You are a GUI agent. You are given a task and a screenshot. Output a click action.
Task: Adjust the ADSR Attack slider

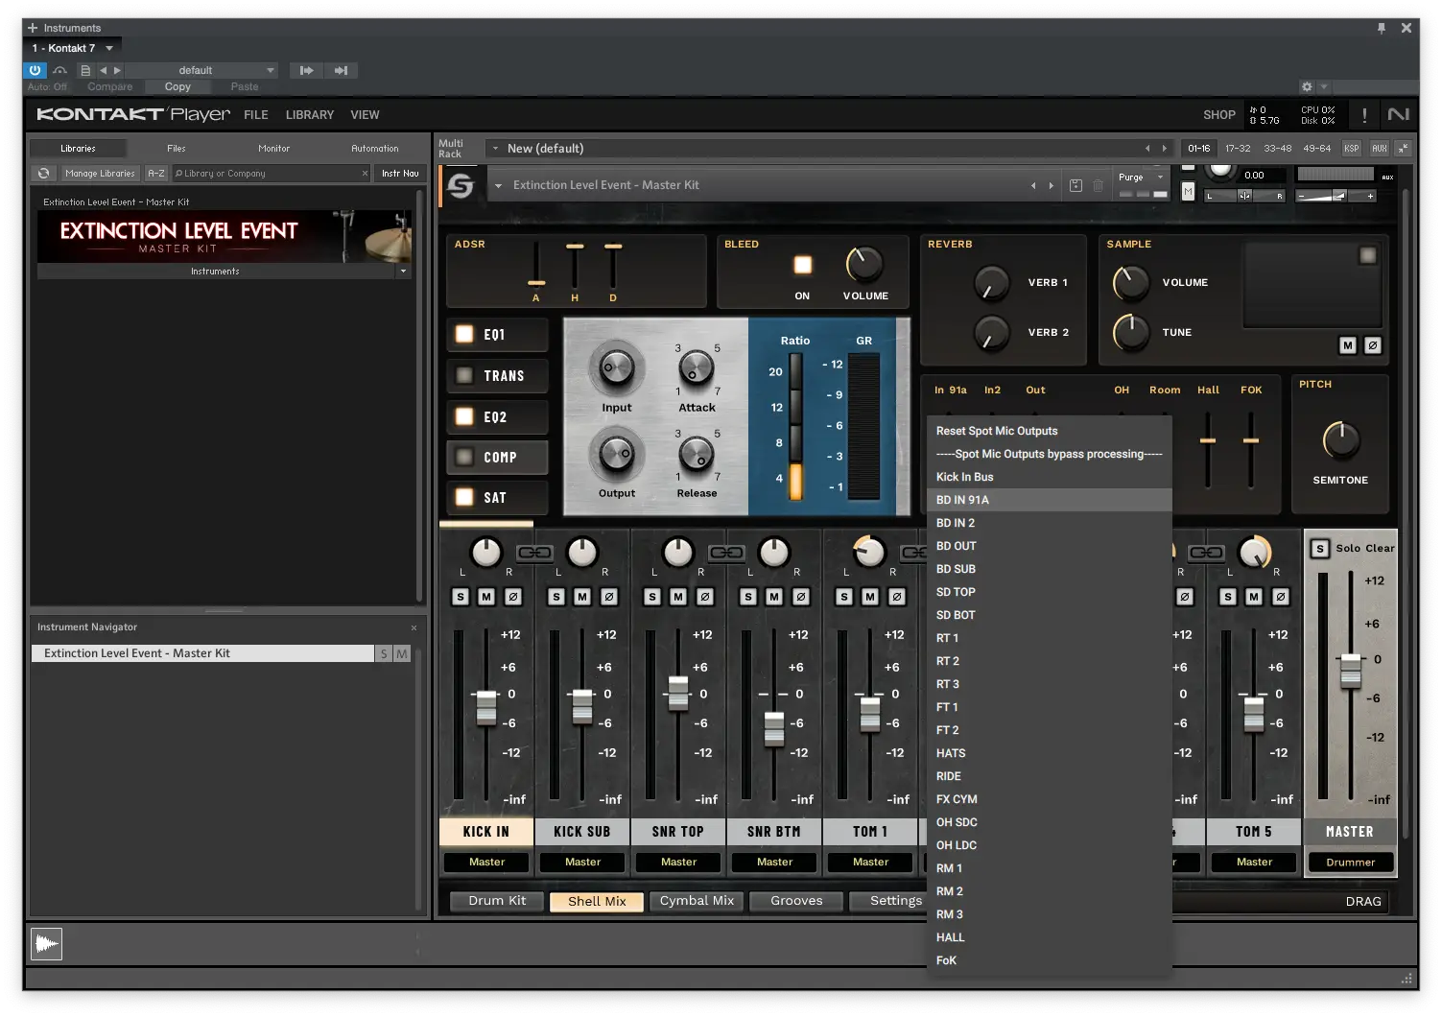pos(536,283)
